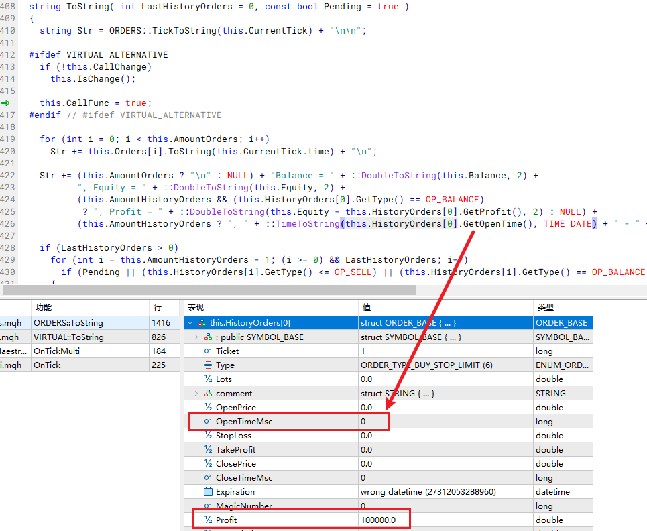The height and width of the screenshot is (531, 647).
Task: Click OP_BALANCE constant on line 424
Action: 453,200
